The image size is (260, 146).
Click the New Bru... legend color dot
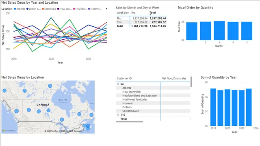coord(58,9)
